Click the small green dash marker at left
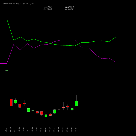The width and height of the screenshot is (136, 136). pyautogui.click(x=7, y=71)
